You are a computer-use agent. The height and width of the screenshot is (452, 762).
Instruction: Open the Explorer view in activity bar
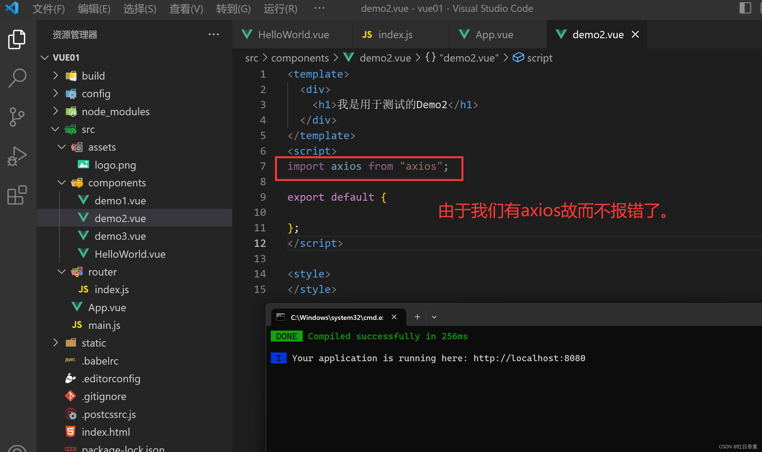[17, 40]
